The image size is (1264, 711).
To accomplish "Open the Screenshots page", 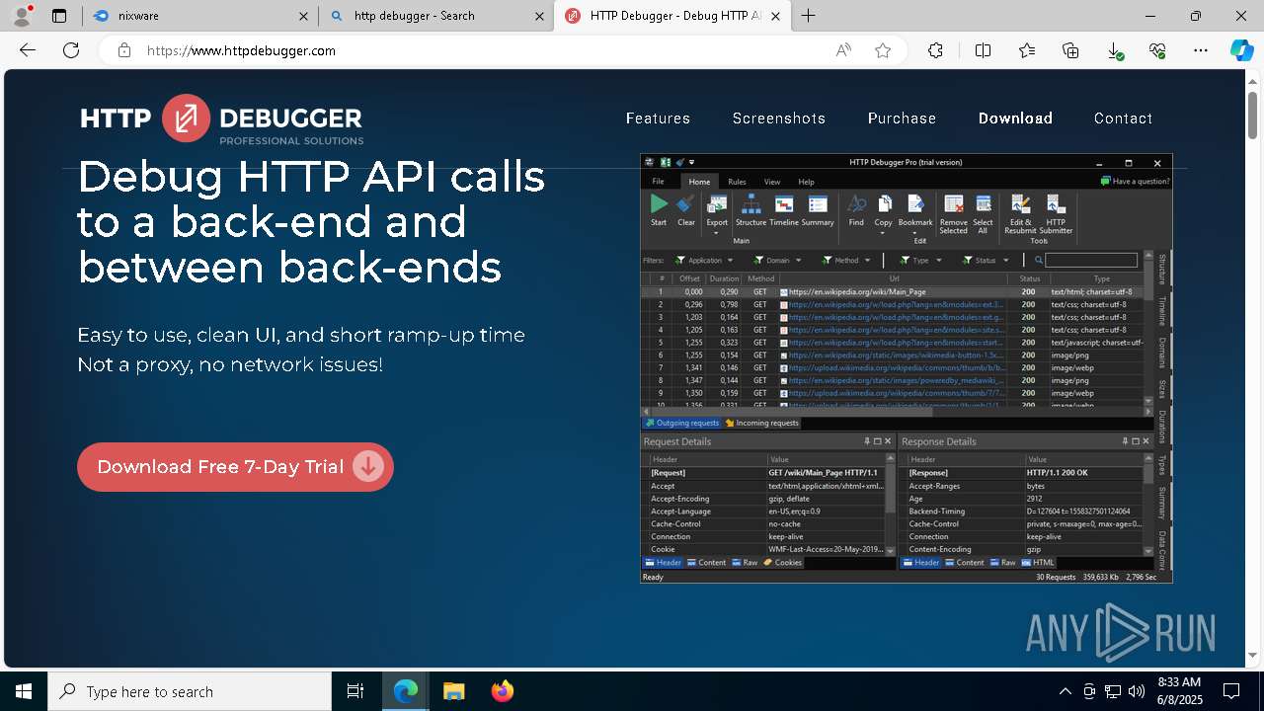I will (779, 118).
